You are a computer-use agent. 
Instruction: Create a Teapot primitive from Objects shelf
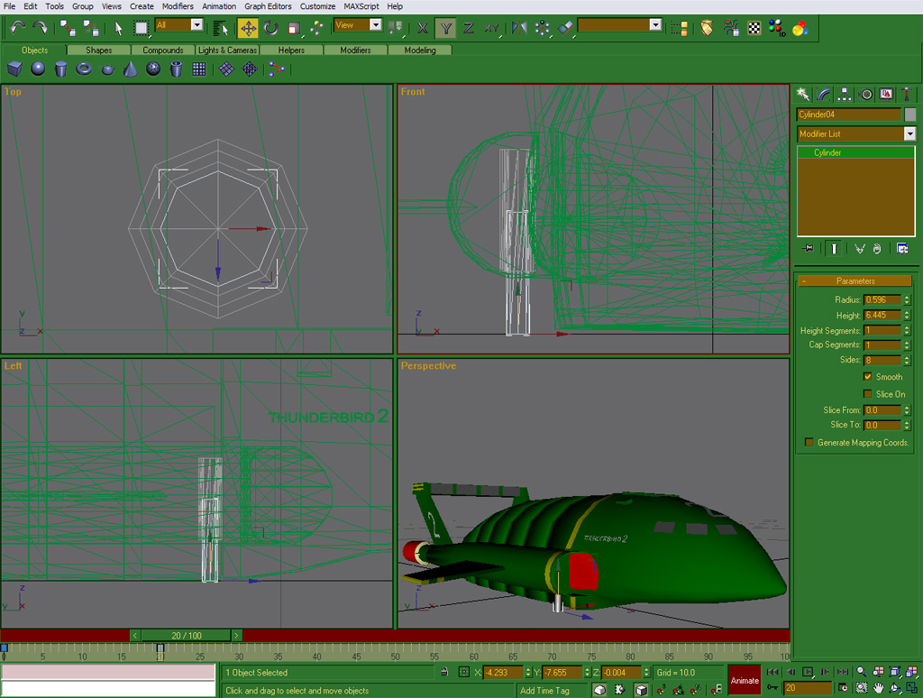coord(107,69)
